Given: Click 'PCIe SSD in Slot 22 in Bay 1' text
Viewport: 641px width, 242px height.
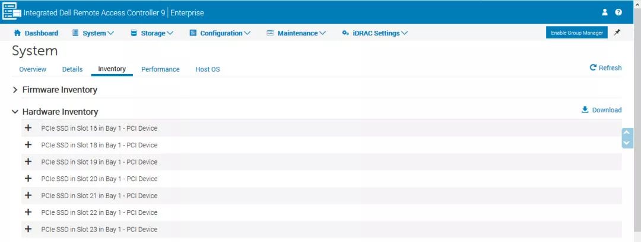Looking at the screenshot, I should pyautogui.click(x=81, y=212).
